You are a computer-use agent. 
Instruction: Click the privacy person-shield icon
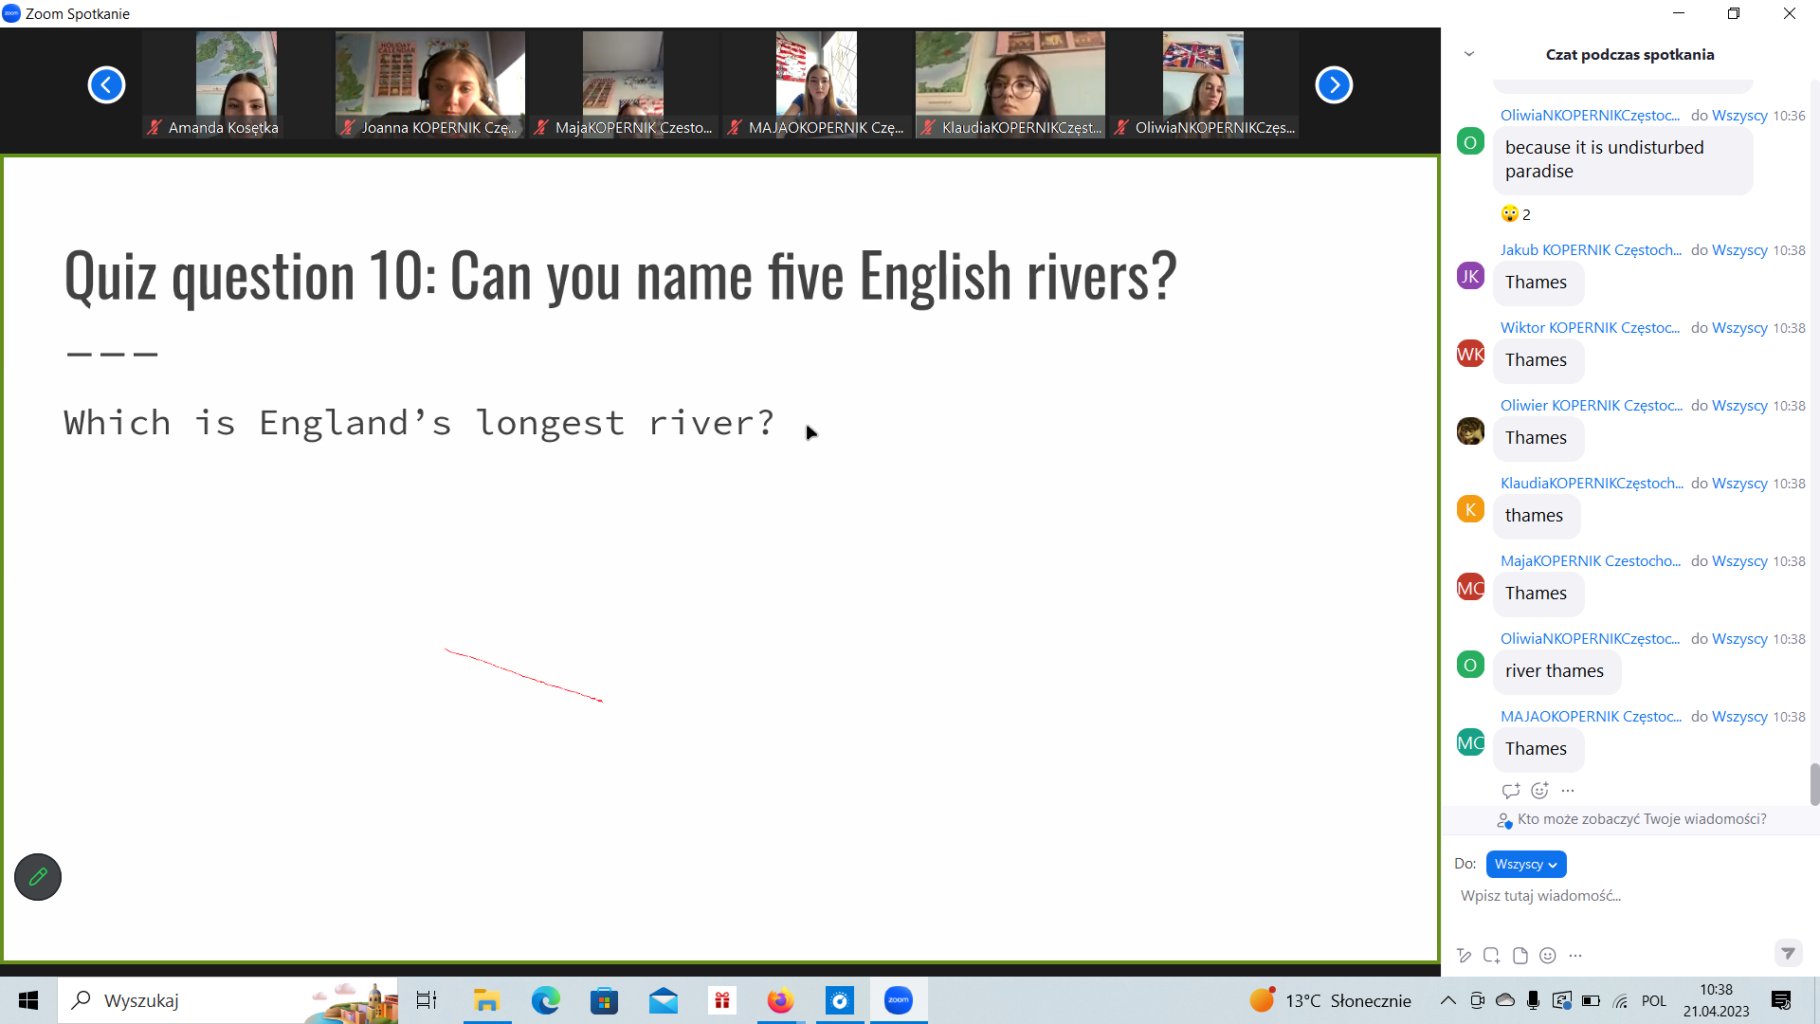tap(1504, 820)
